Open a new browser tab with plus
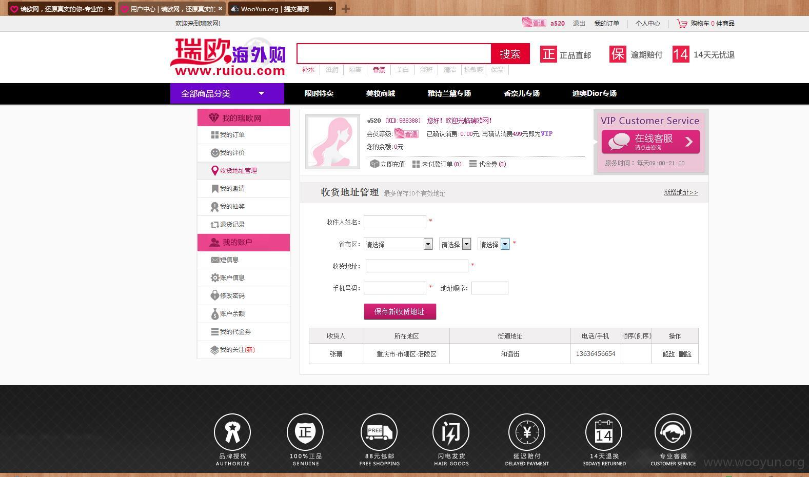Screen dimensions: 809x477 pos(346,9)
